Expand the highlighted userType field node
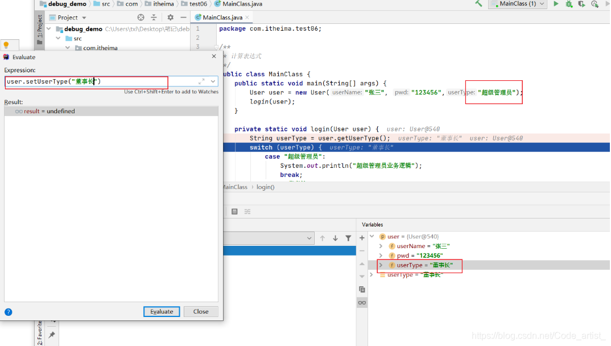Screen dimensions: 611x346 [381, 265]
